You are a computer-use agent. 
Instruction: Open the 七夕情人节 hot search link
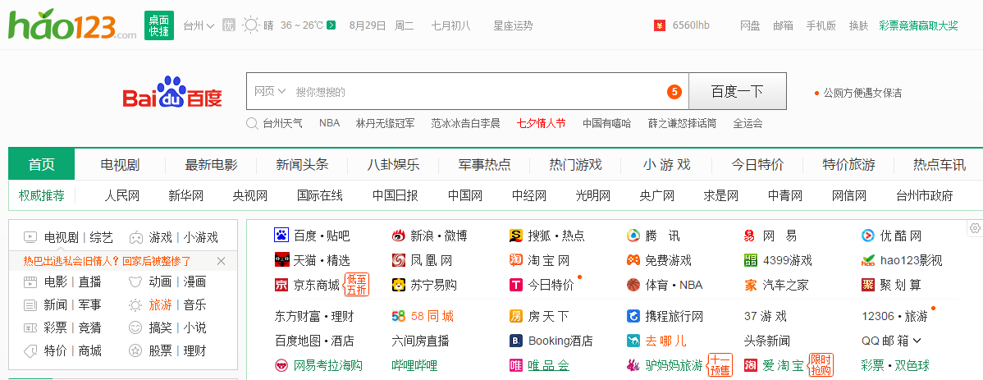pos(541,123)
